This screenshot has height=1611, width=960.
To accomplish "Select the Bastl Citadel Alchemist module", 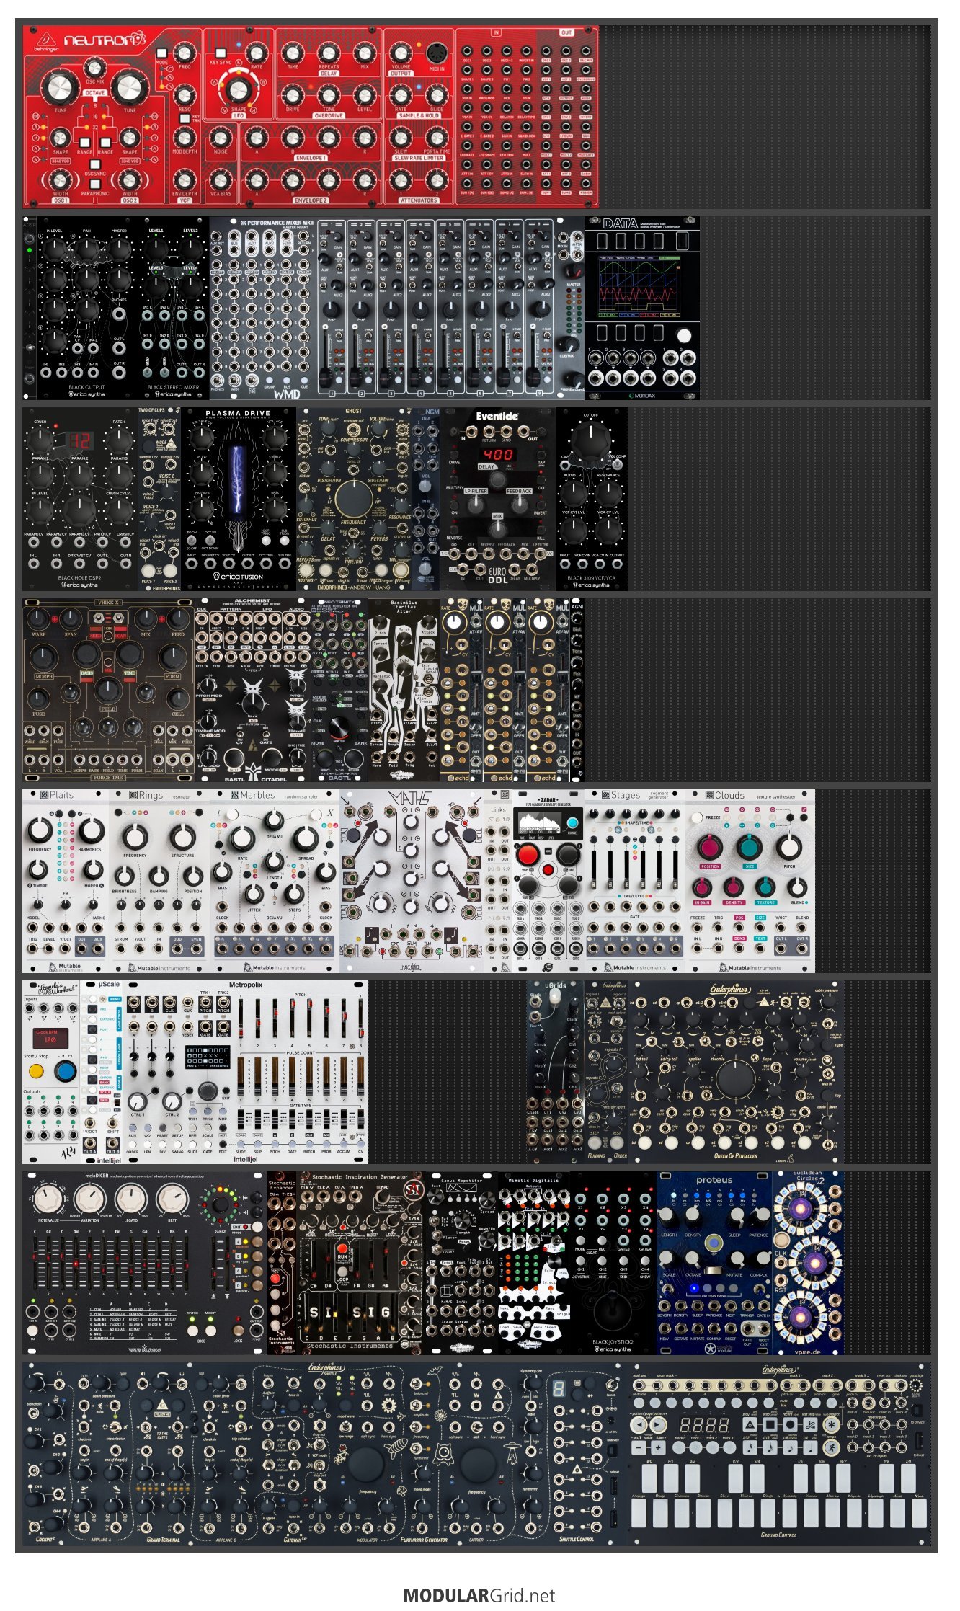I will point(253,690).
